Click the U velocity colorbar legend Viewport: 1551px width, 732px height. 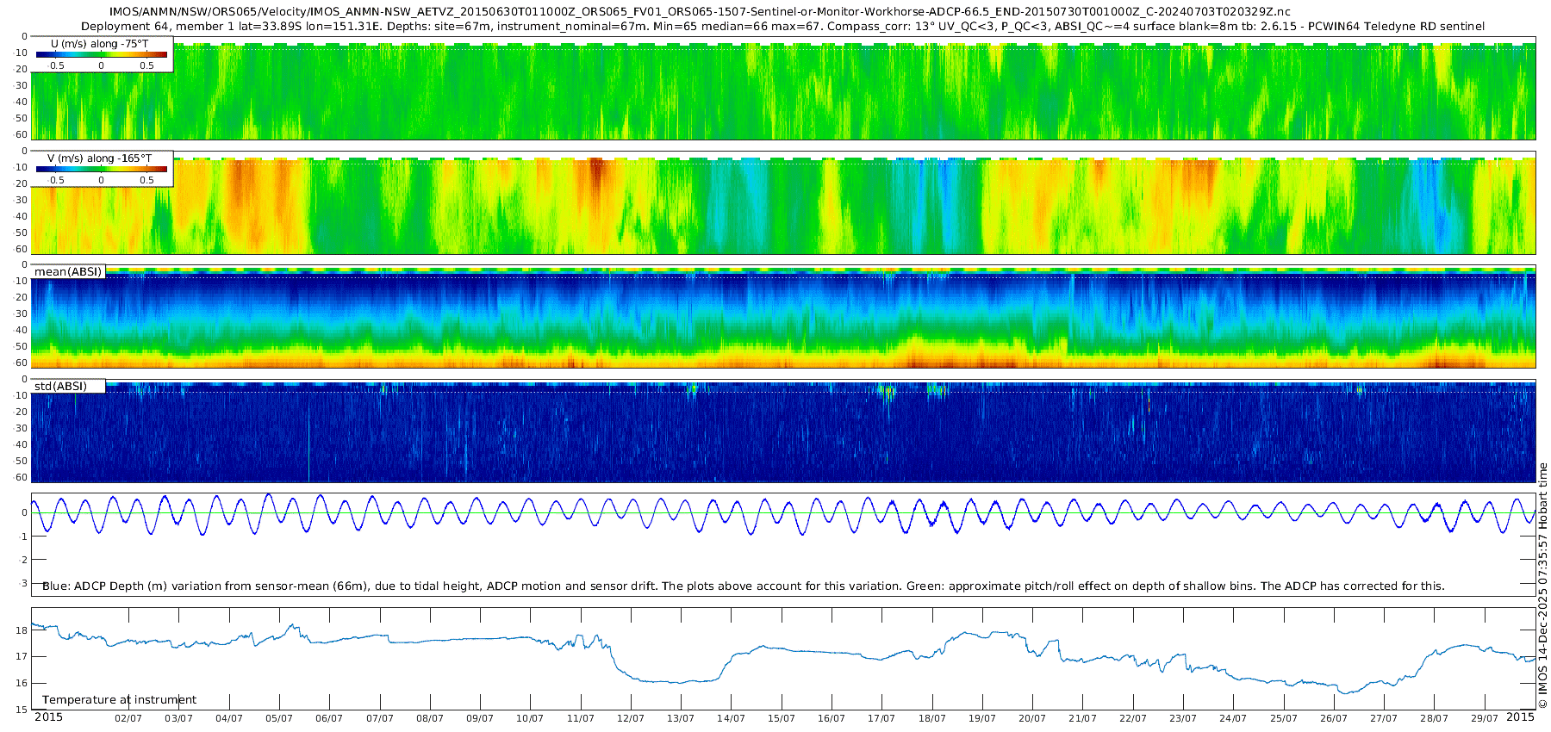102,54
